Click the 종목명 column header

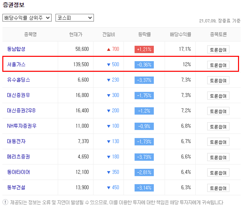pyautogui.click(x=31, y=34)
